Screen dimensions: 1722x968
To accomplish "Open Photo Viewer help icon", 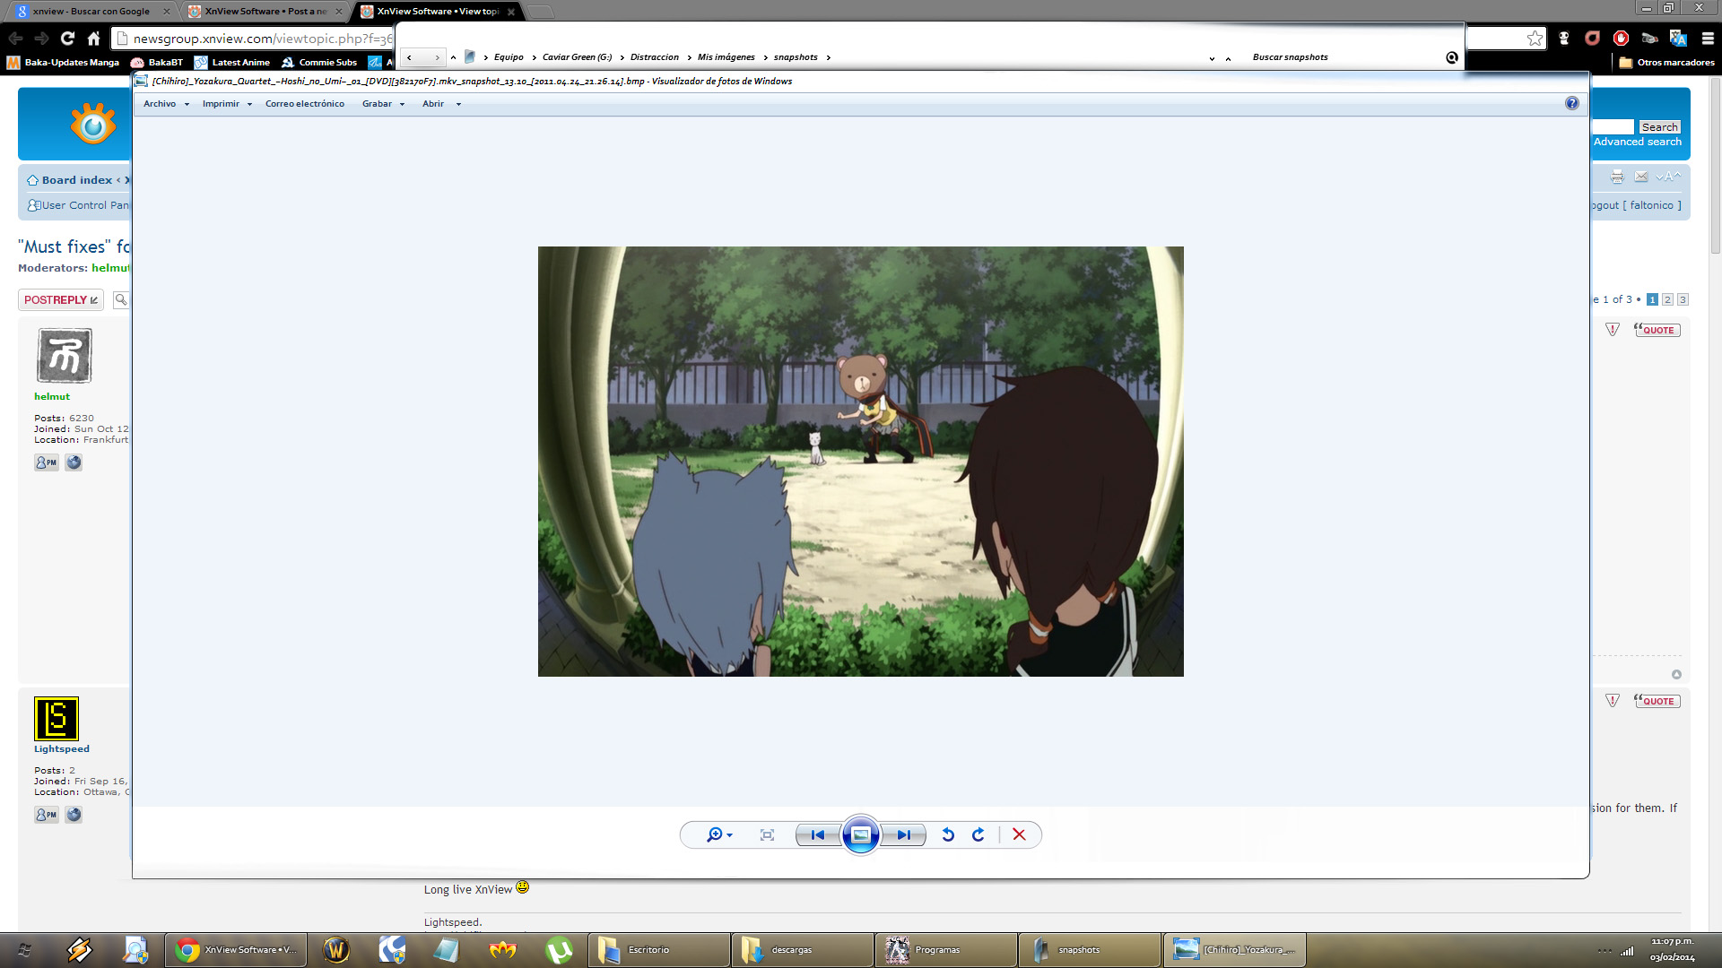I will (x=1571, y=103).
